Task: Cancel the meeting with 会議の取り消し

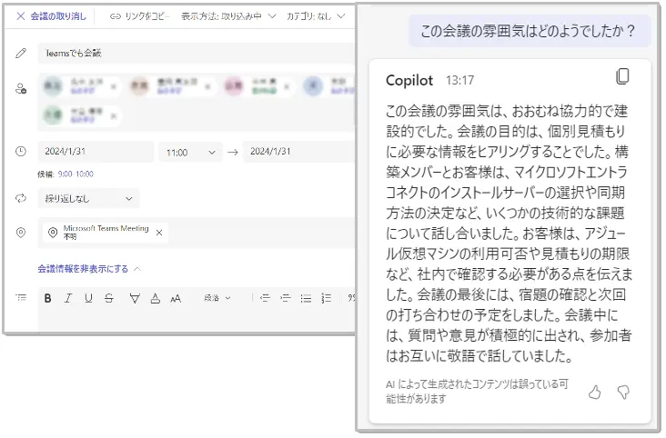Action: (x=51, y=16)
